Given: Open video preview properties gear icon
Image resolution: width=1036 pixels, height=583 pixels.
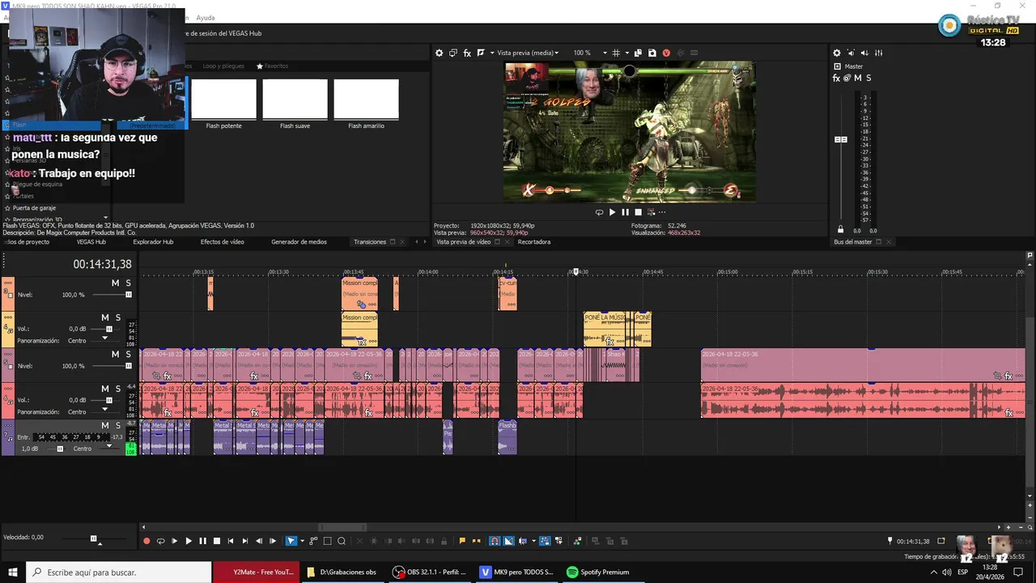Looking at the screenshot, I should 439,53.
